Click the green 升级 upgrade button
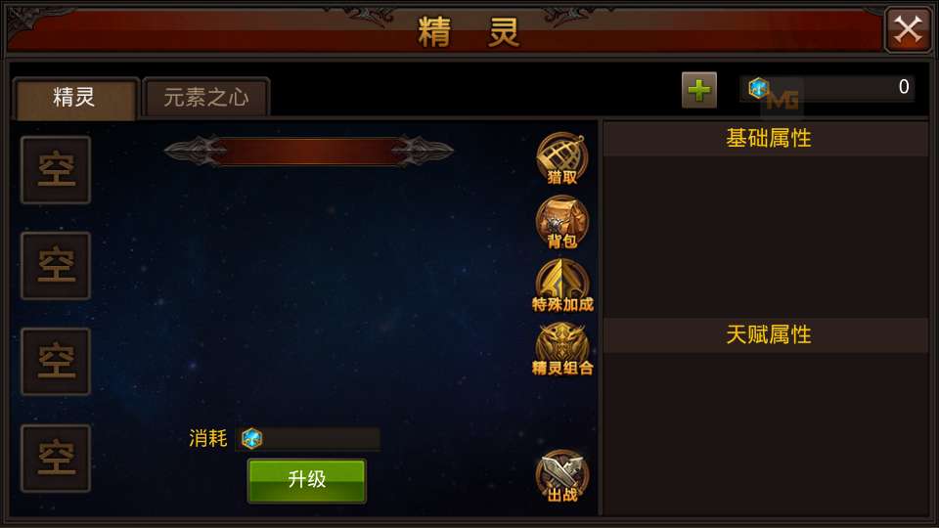Screen dimensions: 939x528 point(306,480)
